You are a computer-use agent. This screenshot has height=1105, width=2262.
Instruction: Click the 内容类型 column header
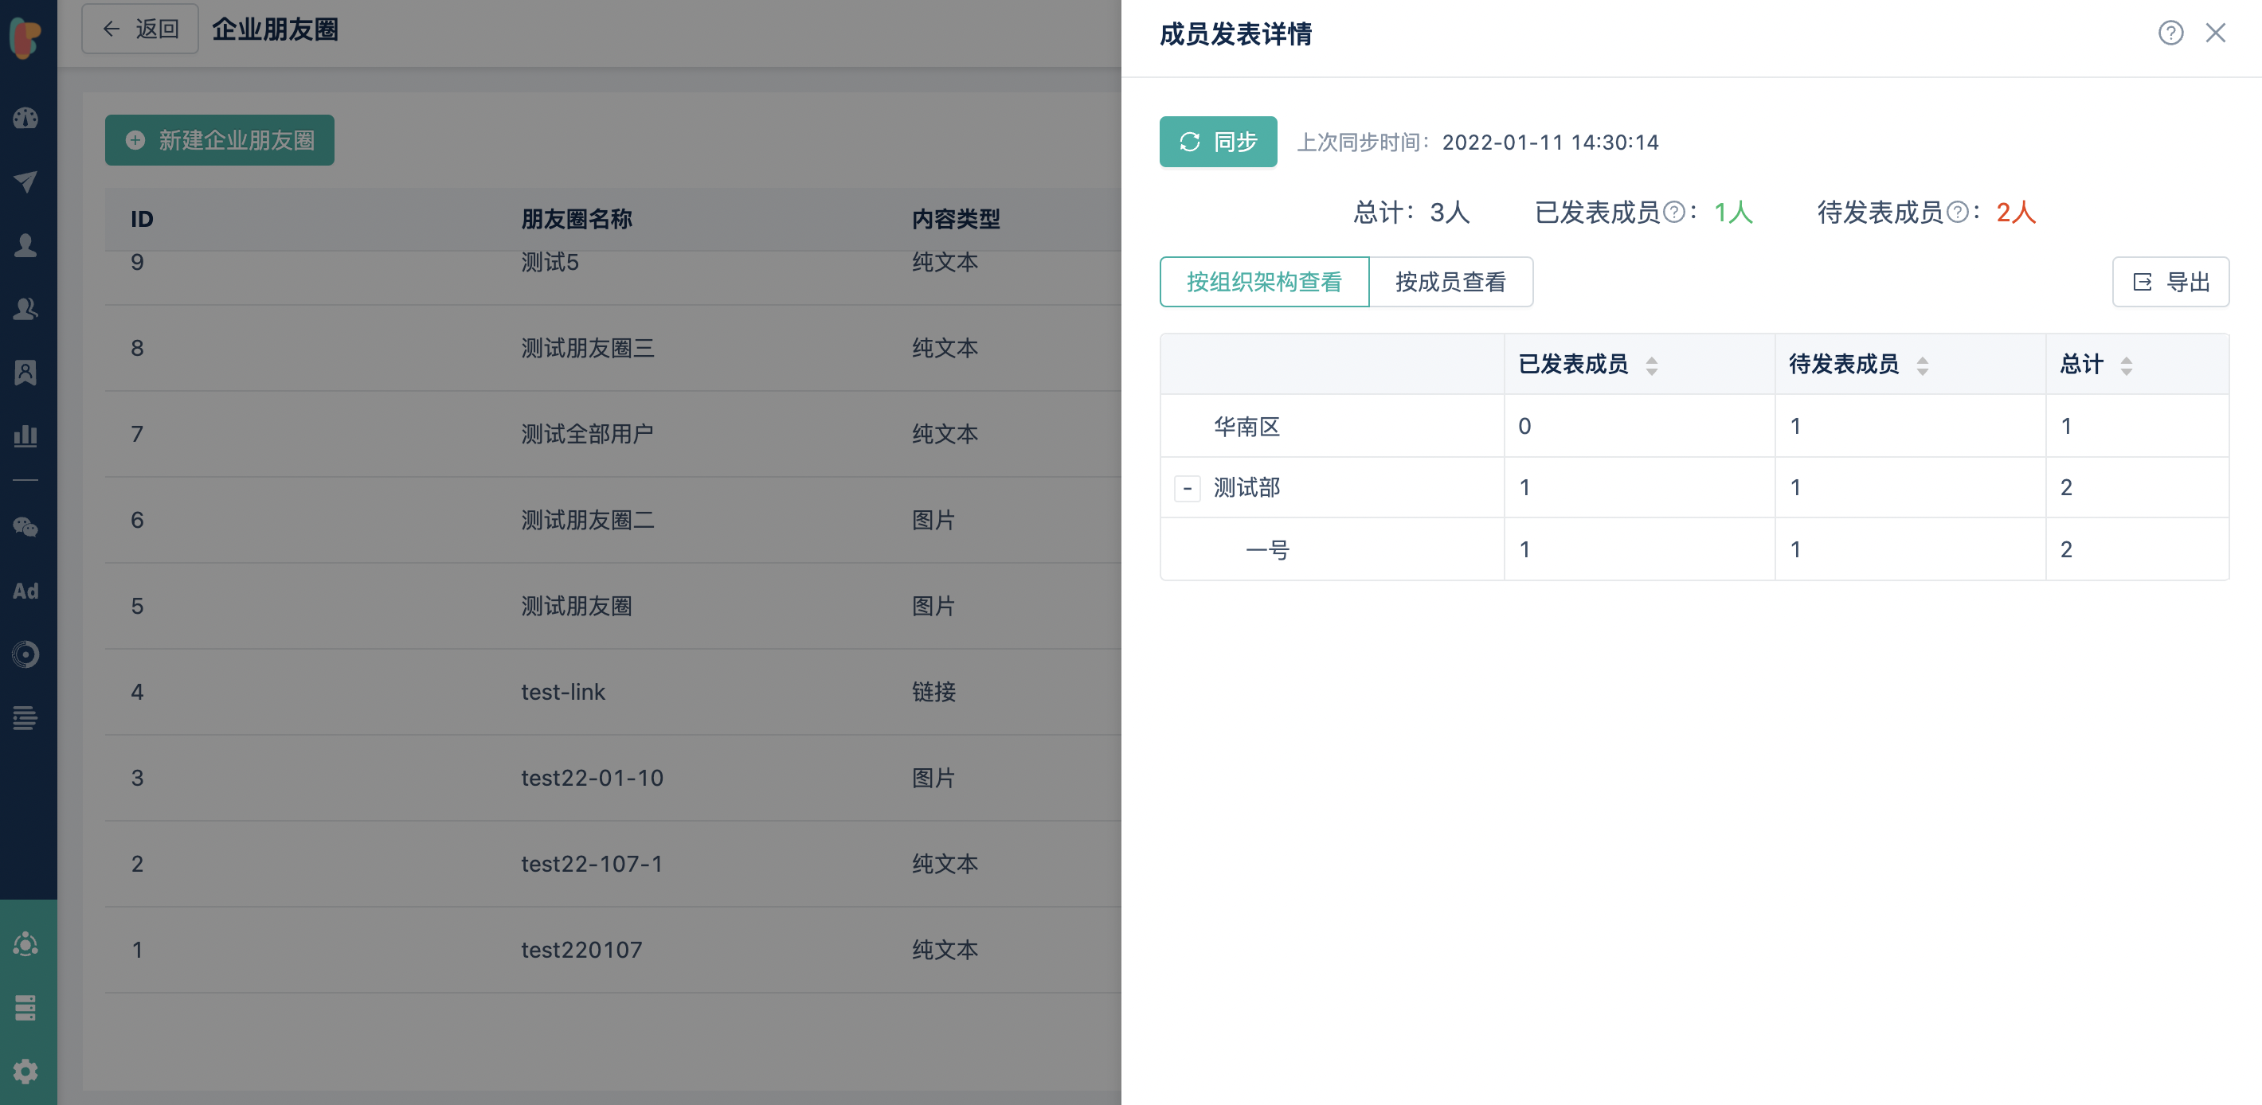tap(956, 220)
